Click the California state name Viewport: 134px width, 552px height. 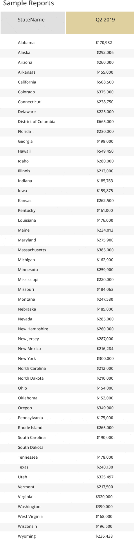pyautogui.click(x=27, y=82)
